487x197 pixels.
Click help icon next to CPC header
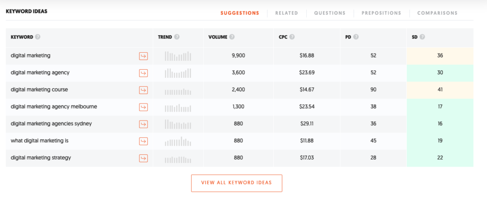coord(292,37)
